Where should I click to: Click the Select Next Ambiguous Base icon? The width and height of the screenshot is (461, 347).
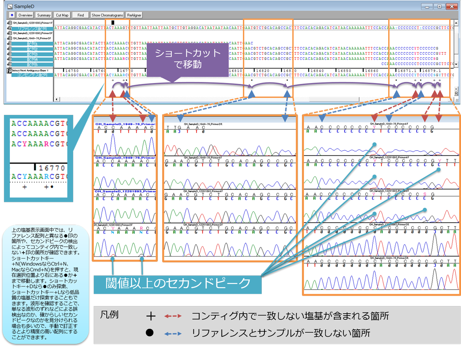[x=9, y=70]
